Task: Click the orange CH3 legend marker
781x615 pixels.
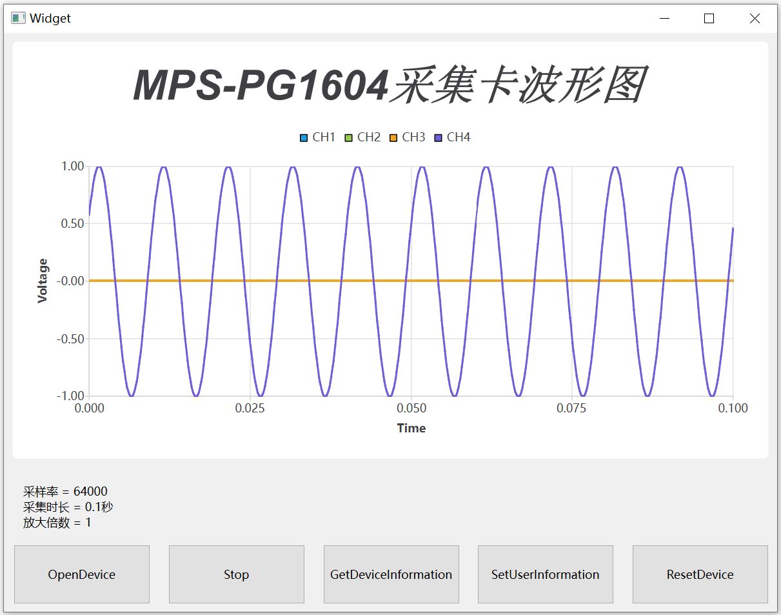Action: (393, 137)
